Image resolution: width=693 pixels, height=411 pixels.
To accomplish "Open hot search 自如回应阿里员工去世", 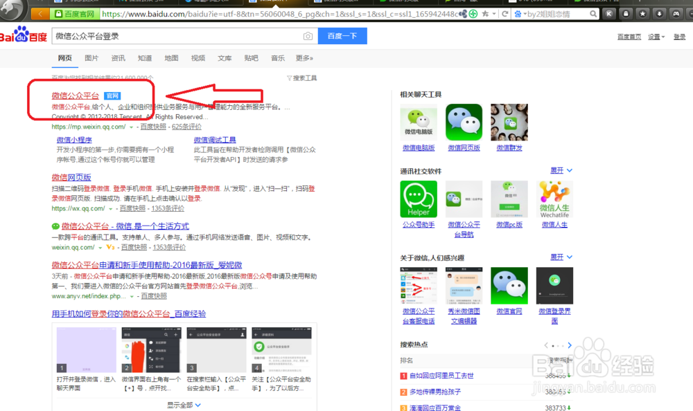I will click(441, 376).
